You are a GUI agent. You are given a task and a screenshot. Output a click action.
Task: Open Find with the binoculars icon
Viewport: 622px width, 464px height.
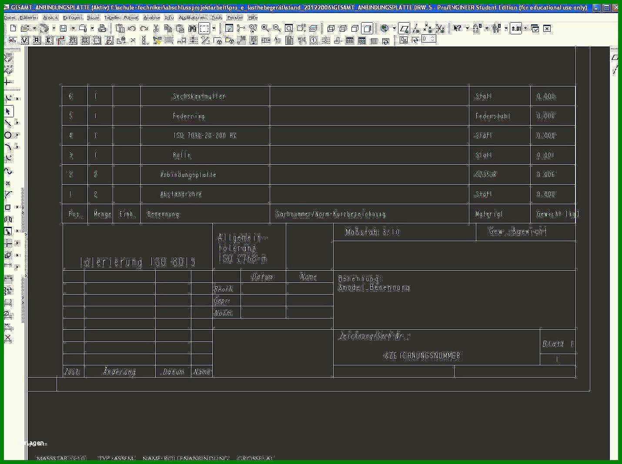tap(192, 28)
